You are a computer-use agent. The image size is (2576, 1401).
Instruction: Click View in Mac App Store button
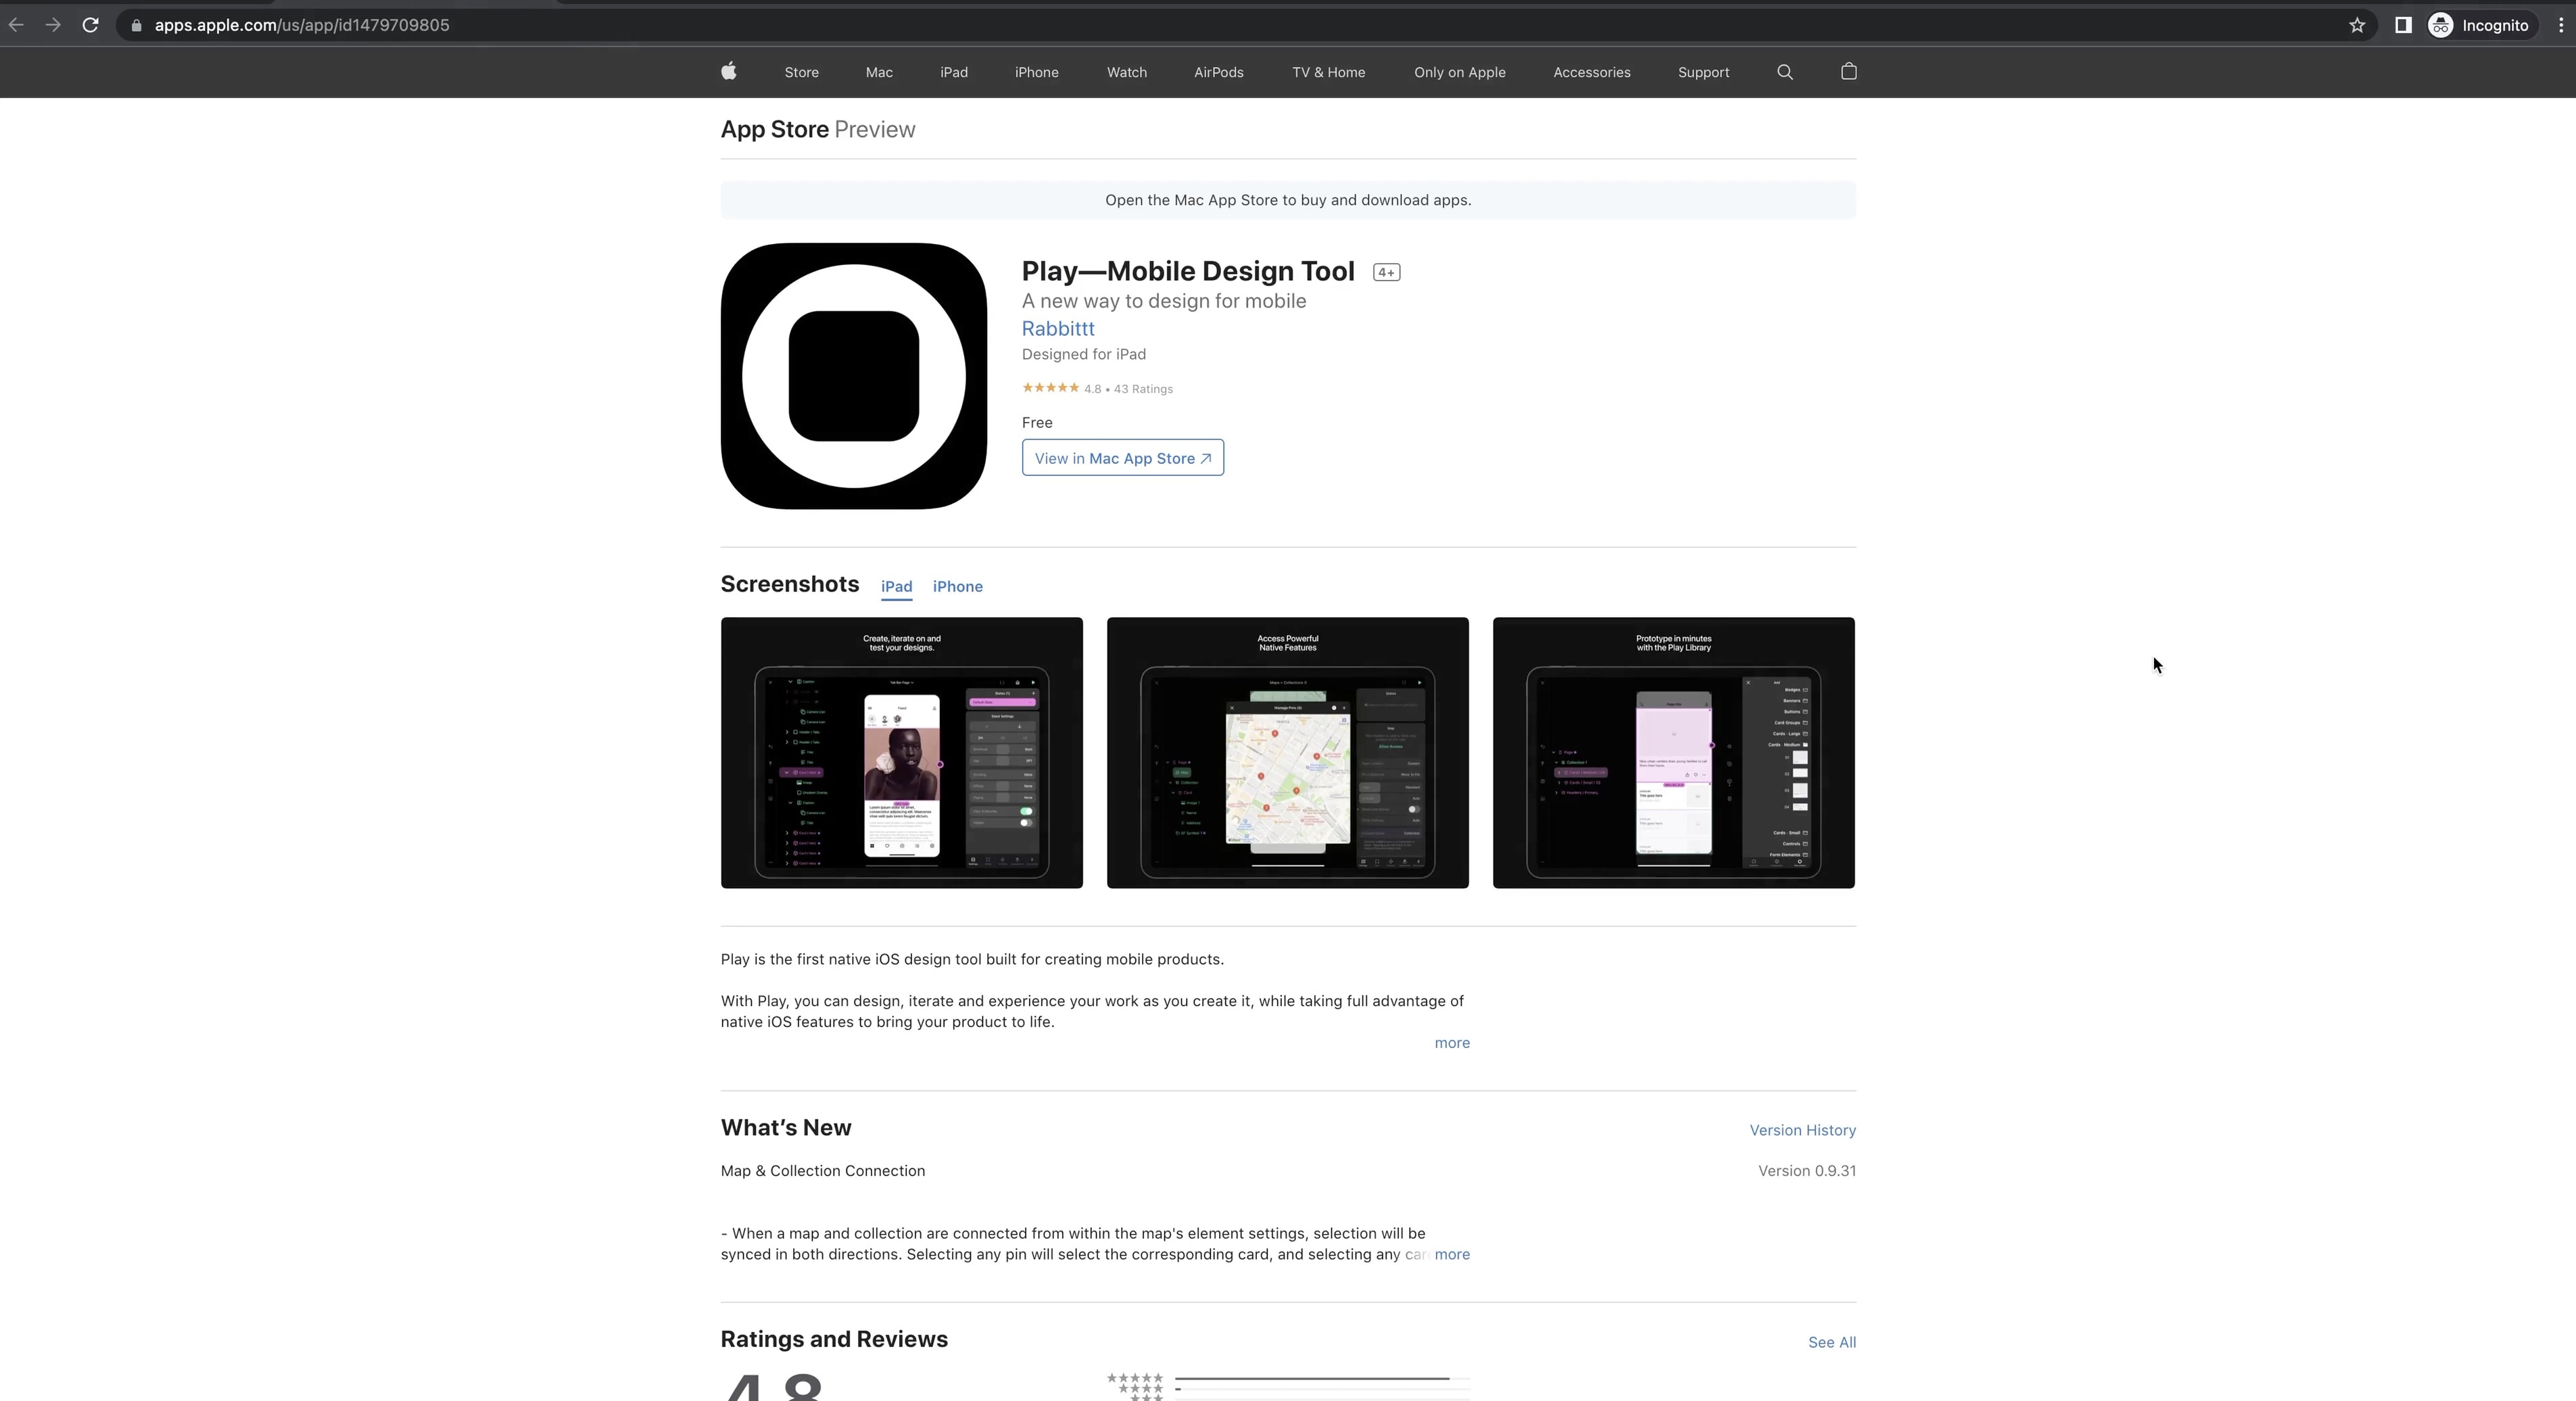tap(1122, 458)
